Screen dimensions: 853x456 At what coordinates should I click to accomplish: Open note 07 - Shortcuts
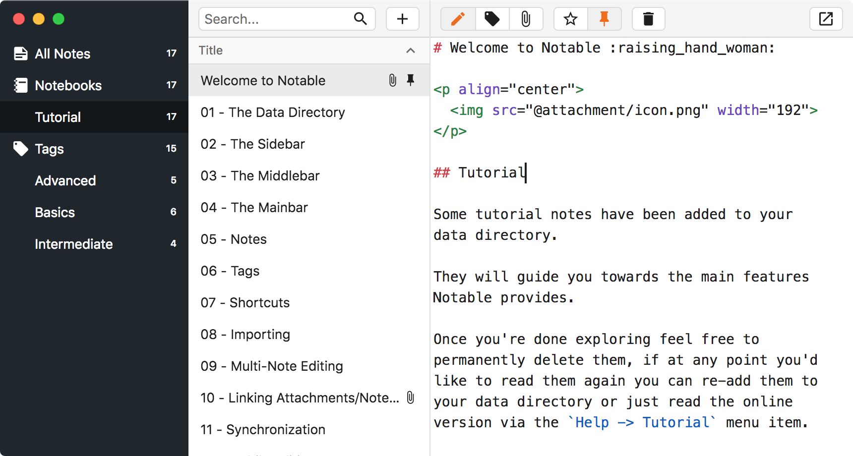309,302
